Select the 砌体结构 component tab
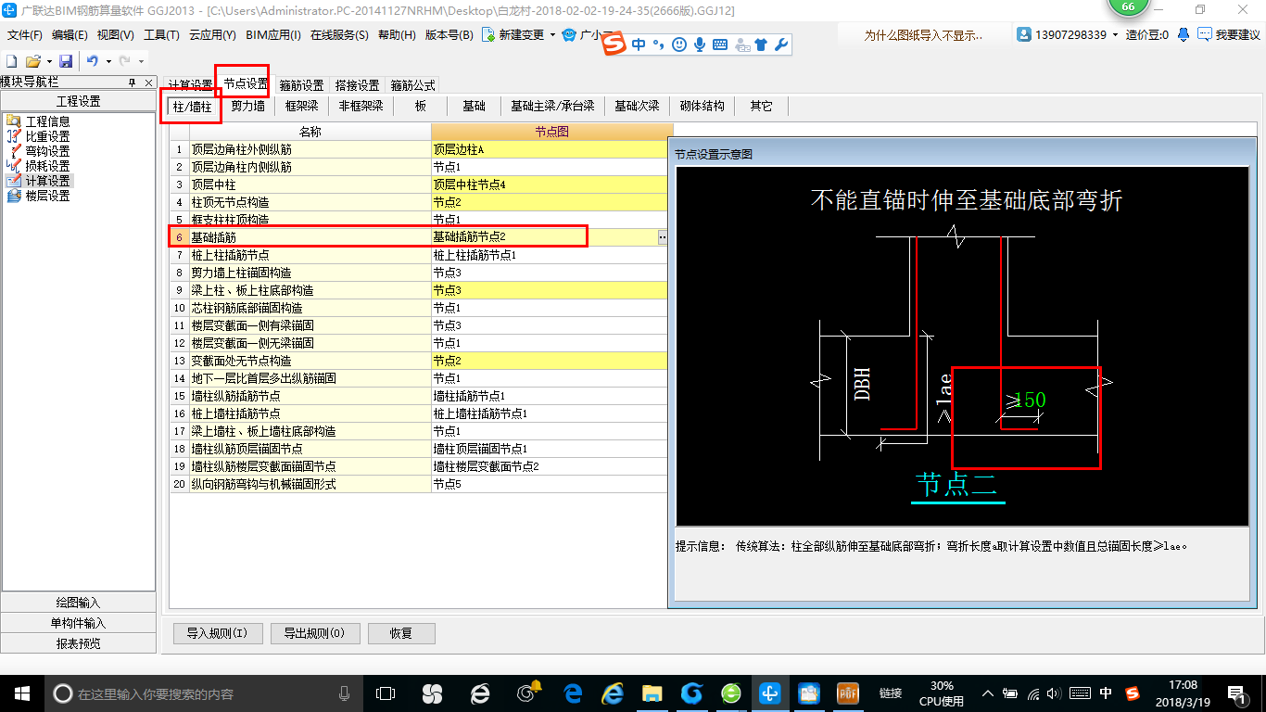1266x712 pixels. tap(703, 107)
